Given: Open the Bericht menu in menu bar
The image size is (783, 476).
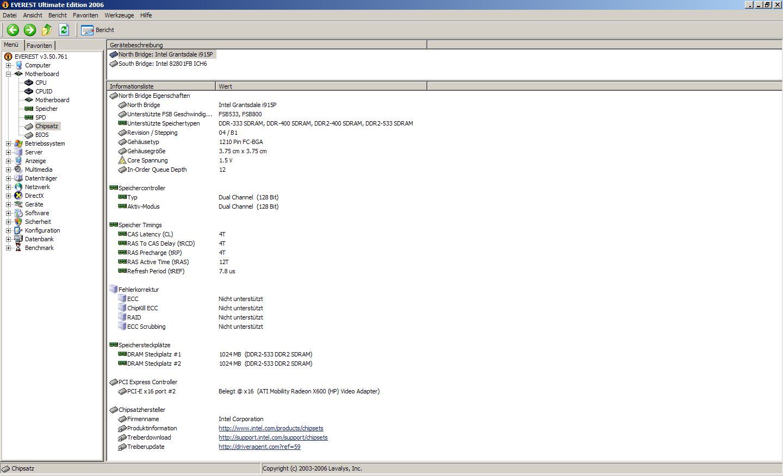Looking at the screenshot, I should click(x=58, y=15).
